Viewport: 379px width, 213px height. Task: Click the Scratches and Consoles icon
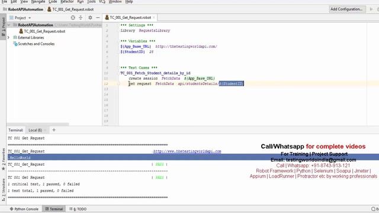[x=15, y=44]
